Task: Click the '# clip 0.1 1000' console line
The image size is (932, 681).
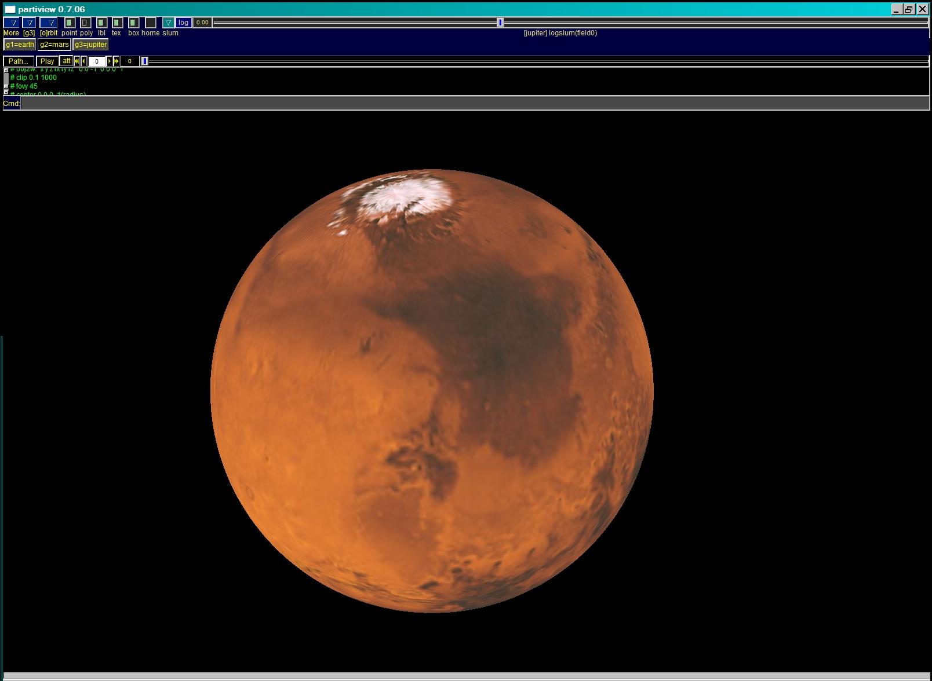Action: tap(34, 78)
